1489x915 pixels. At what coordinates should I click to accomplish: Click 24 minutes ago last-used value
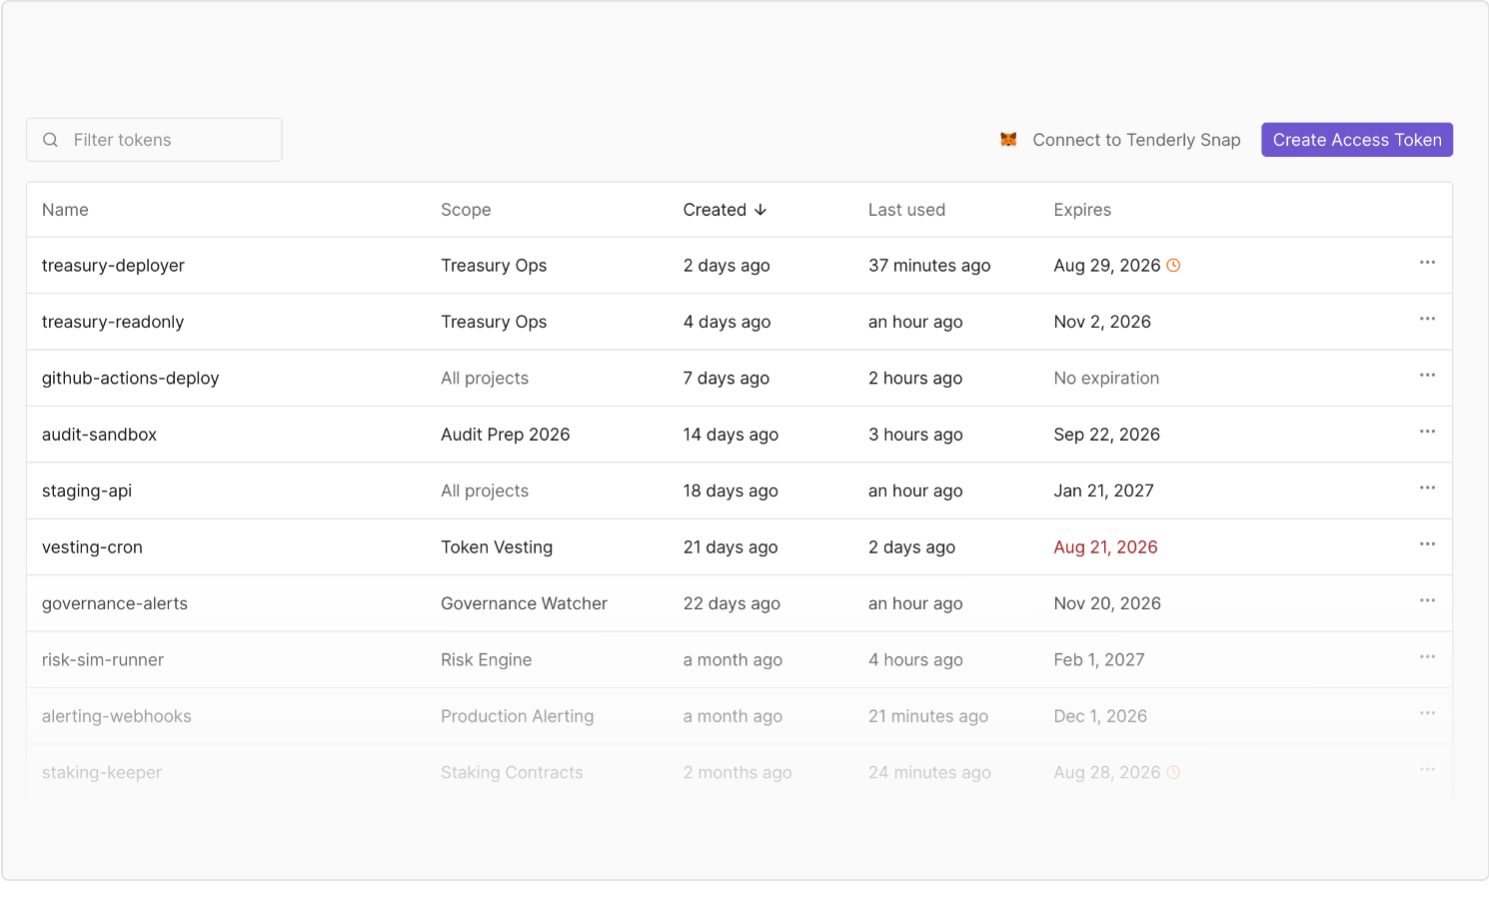tap(929, 772)
